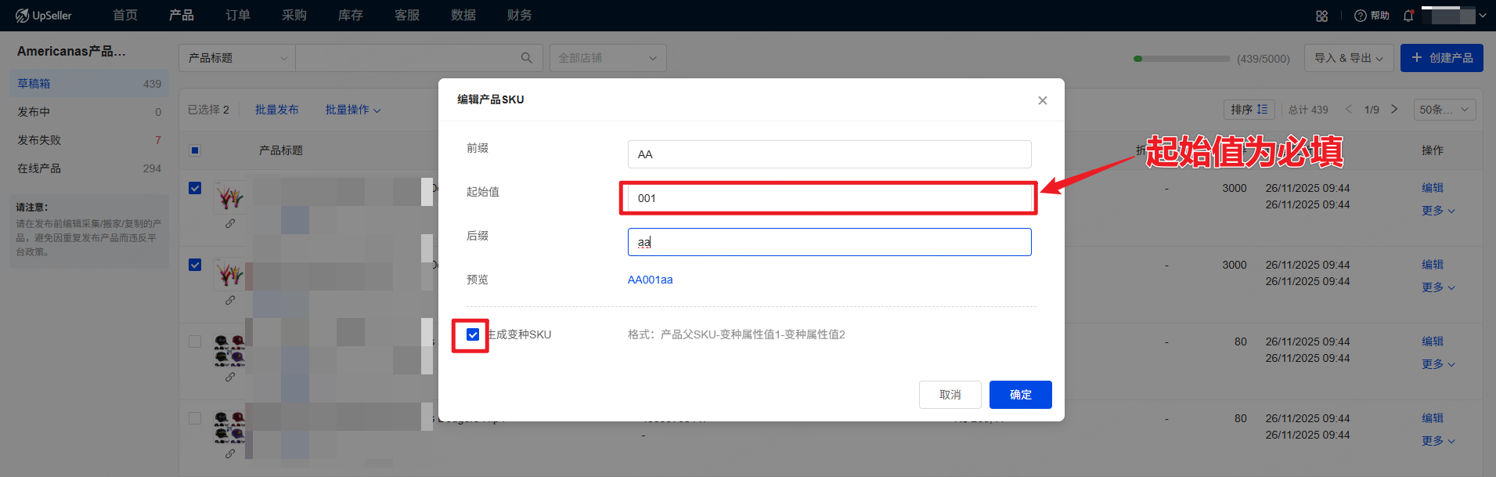
Task: Open the 订单 menu
Action: 238,16
